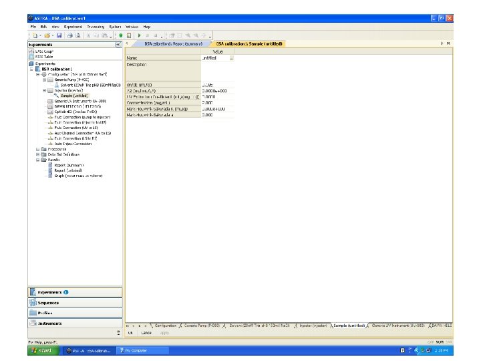The image size is (481, 361).
Task: Click the Copy toolbar icon
Action: tap(96, 35)
